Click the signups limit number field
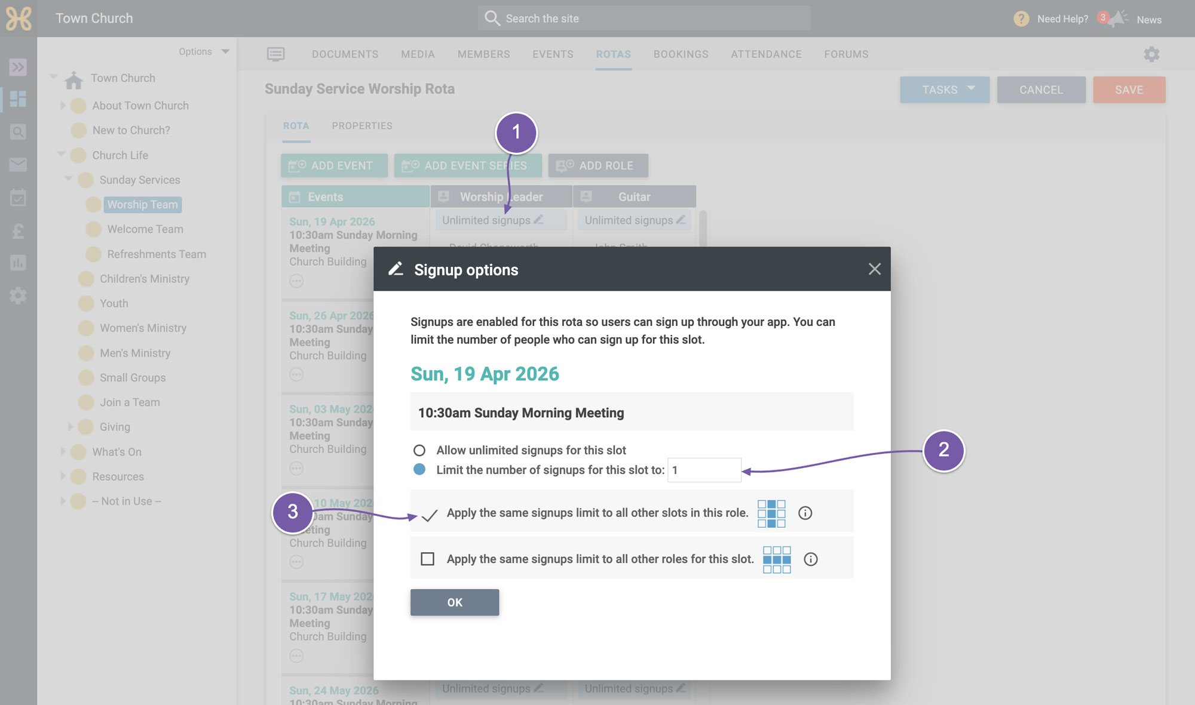The image size is (1195, 705). point(704,470)
